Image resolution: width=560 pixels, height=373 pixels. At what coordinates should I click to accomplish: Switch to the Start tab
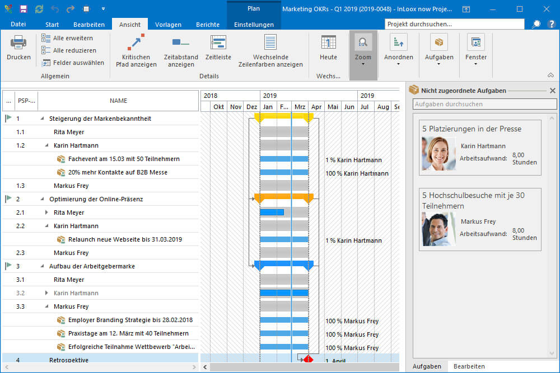pyautogui.click(x=52, y=25)
